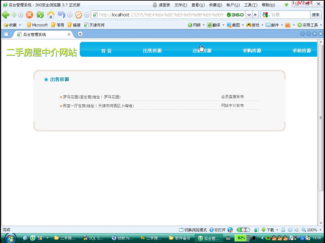Click the green T-shirt skin icon
The height and width of the screenshot is (243, 325).
point(287,5)
